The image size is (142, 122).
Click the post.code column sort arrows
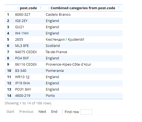pos(18,8)
